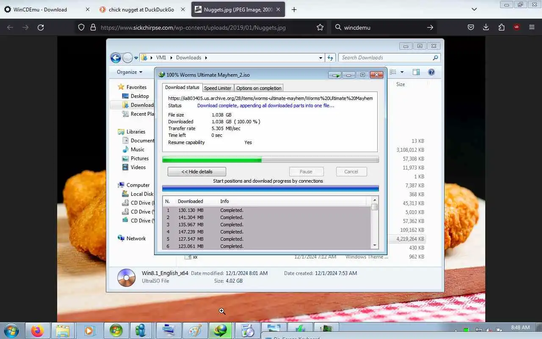Click the green download progress bar
Screen dimensions: 542x339
(271, 160)
